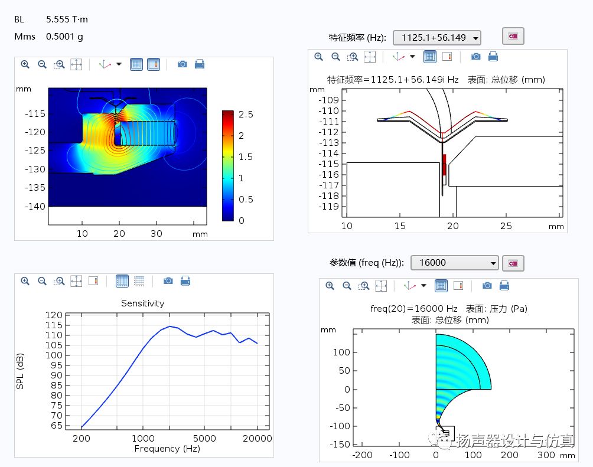Click the Sensitivity plot title
Image resolution: width=593 pixels, height=467 pixels.
click(x=142, y=303)
